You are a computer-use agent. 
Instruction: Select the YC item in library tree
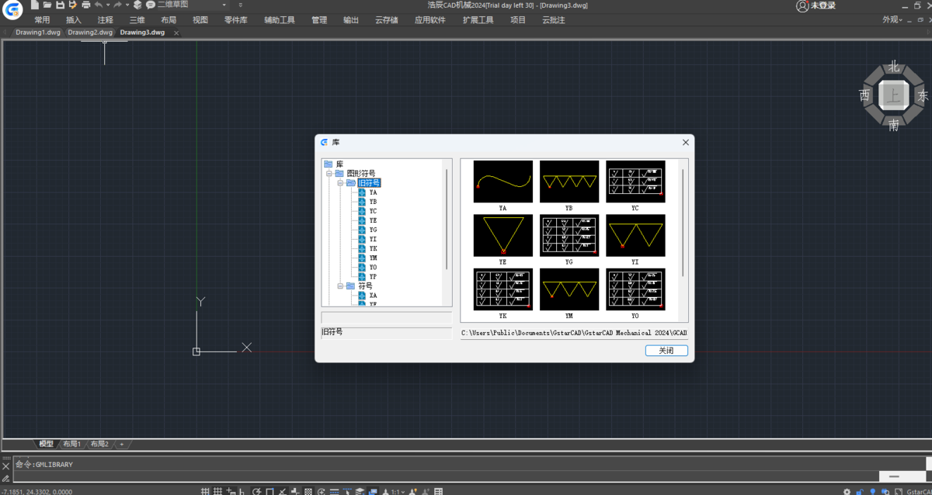[367, 211]
